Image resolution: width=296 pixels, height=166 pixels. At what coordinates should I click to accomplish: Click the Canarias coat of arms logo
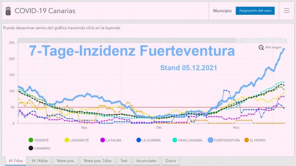(8, 11)
